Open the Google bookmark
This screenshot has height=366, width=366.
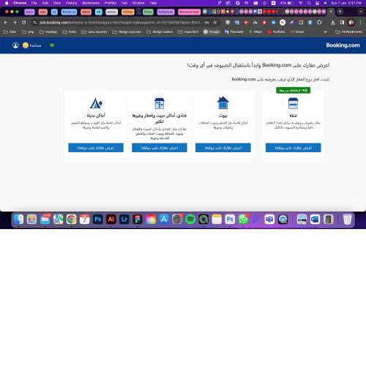pyautogui.click(x=212, y=31)
